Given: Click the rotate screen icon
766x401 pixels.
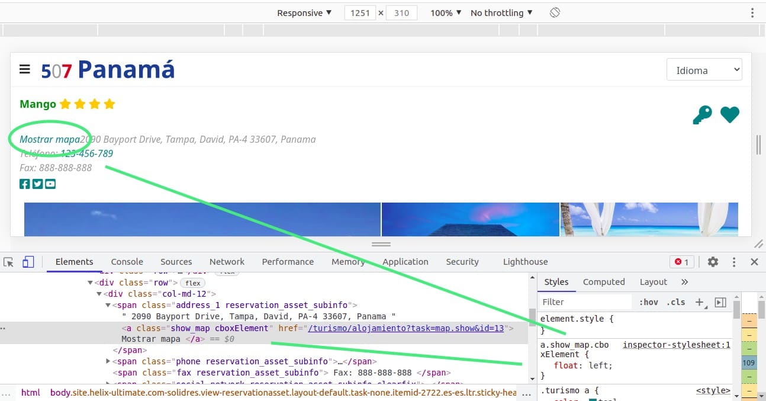Looking at the screenshot, I should coord(555,12).
